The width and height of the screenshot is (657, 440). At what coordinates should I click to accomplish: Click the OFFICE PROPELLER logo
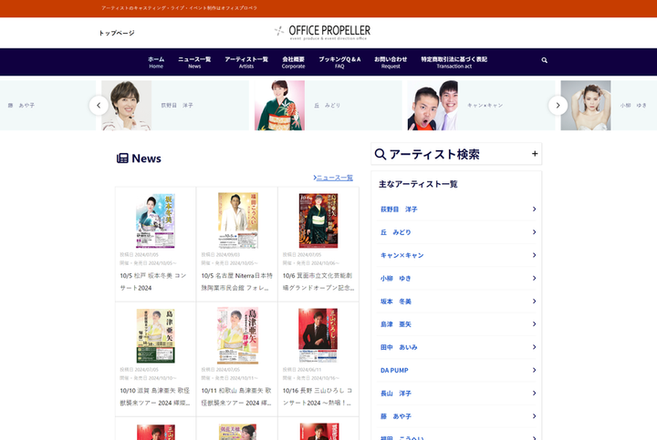[323, 32]
